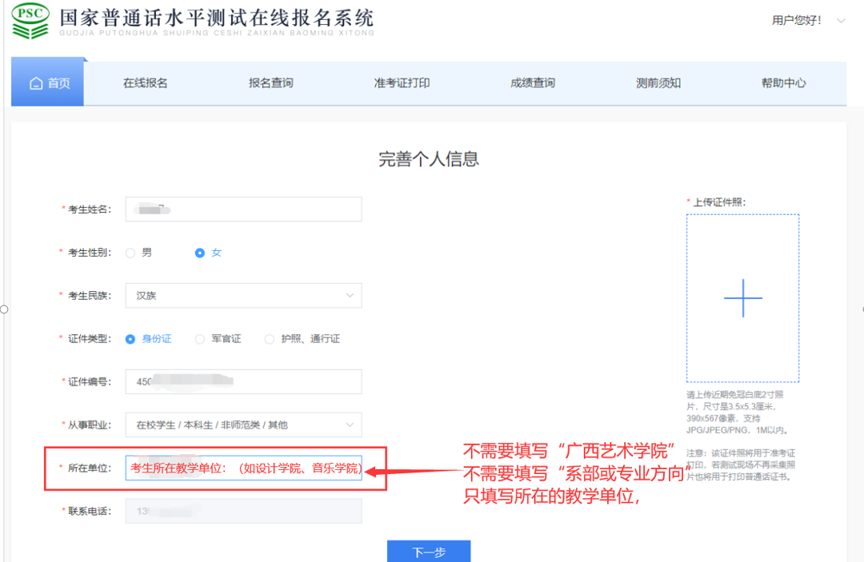Open the 在线报名 menu item
The image size is (864, 562).
tap(145, 83)
